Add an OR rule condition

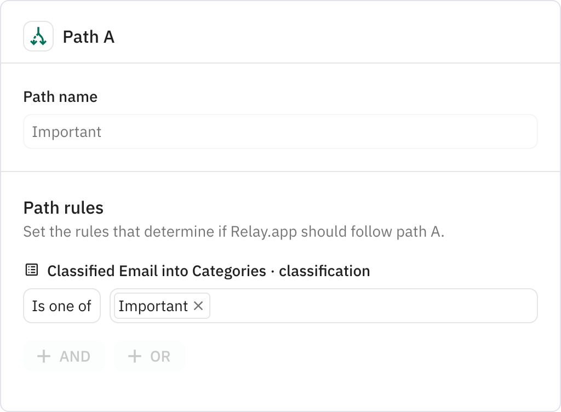point(149,356)
